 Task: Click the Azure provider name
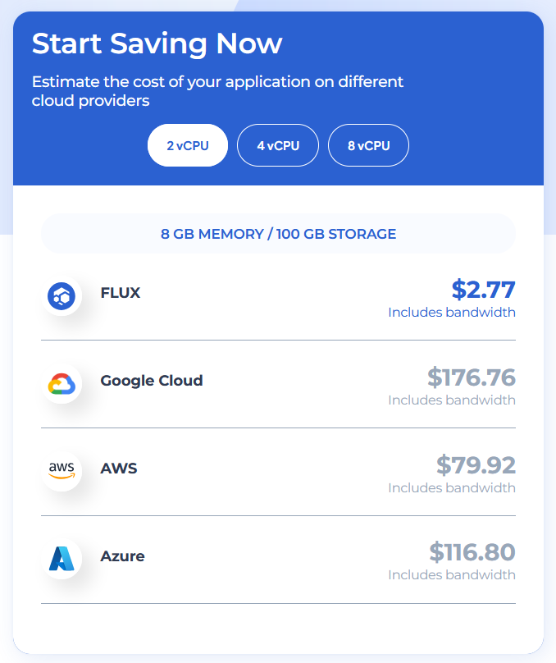[122, 556]
